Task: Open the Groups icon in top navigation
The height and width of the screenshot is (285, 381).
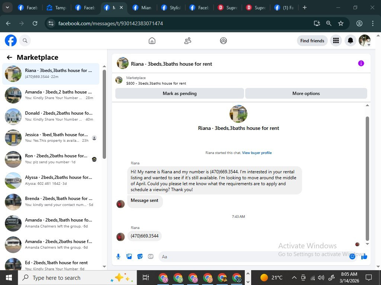Action: tap(223, 41)
